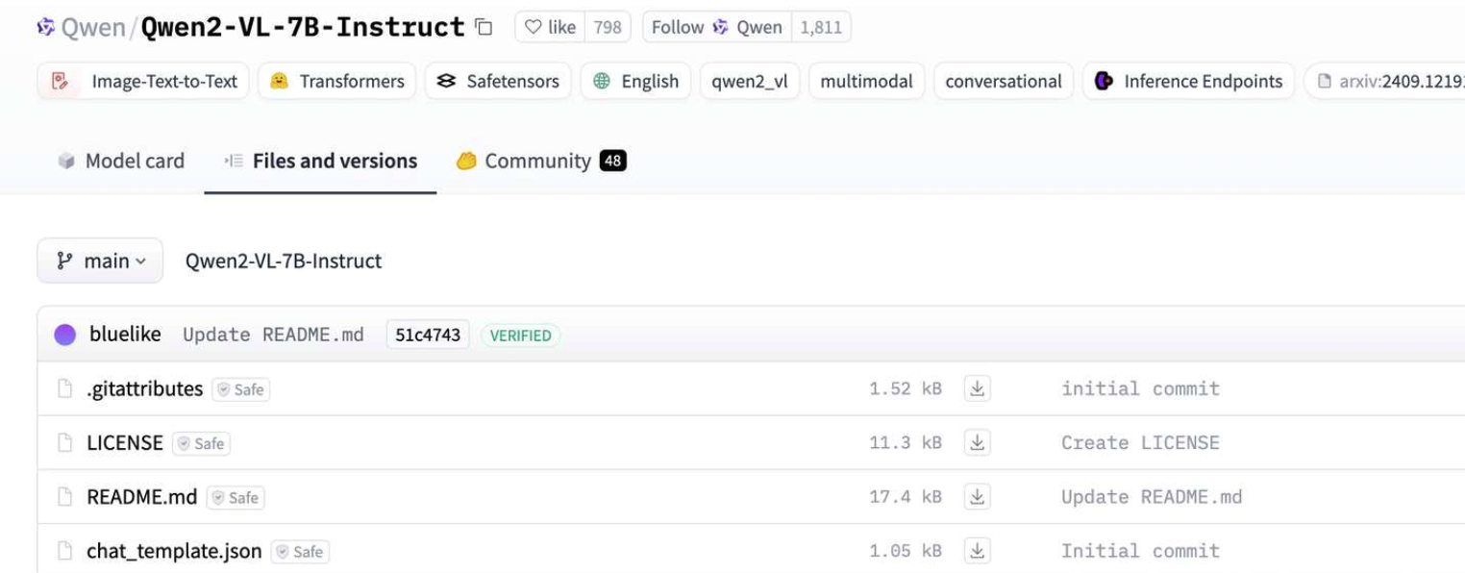Viewport: 1465px width, 573px height.
Task: Open the main branch dropdown
Action: pos(100,261)
